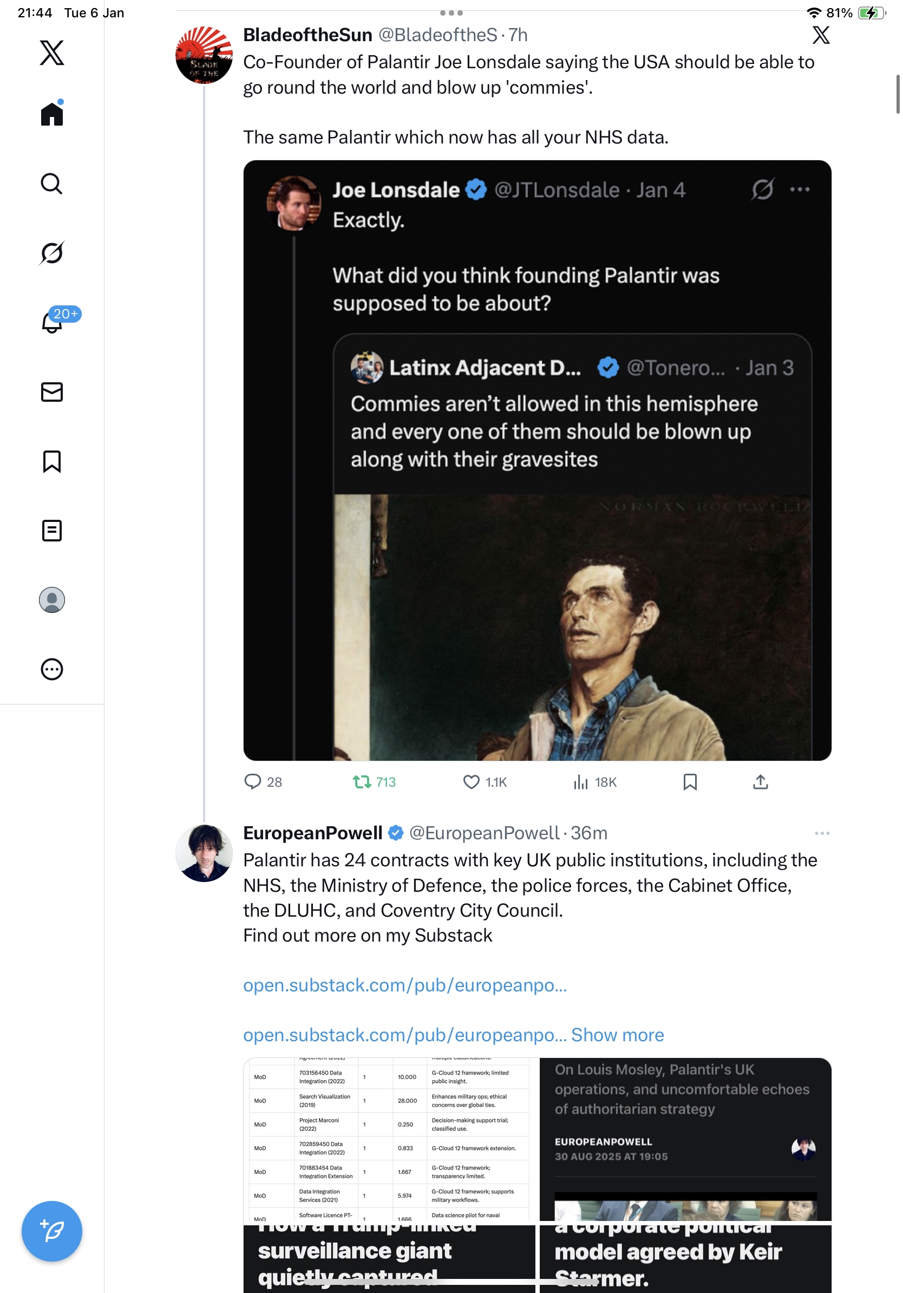
Task: Open Messages envelope icon
Action: click(x=52, y=392)
